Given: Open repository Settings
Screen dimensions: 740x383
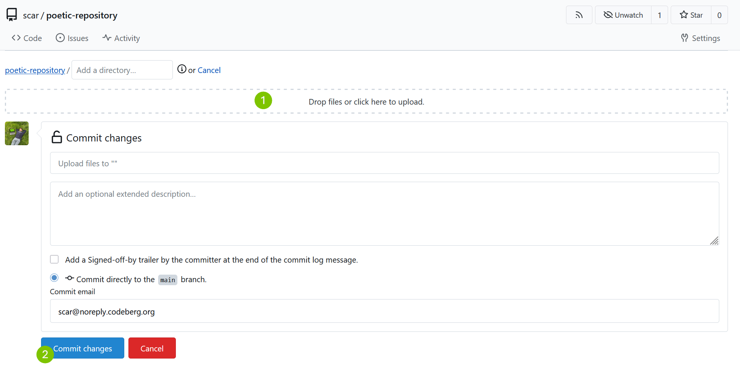Looking at the screenshot, I should click(700, 38).
